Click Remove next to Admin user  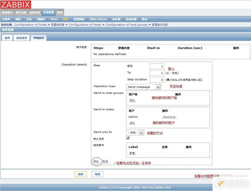[169, 117]
